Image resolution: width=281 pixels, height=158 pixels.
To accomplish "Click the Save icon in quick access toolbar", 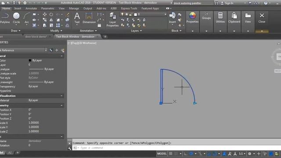I will point(14,3).
